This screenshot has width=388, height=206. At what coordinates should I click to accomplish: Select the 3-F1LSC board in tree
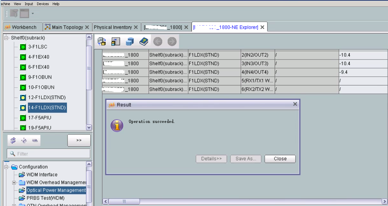click(x=37, y=47)
